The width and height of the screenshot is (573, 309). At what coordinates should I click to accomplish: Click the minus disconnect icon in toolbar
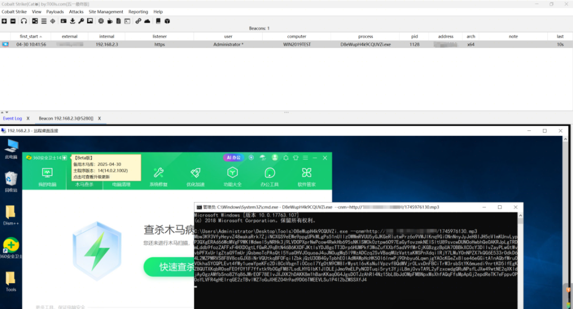(x=13, y=21)
